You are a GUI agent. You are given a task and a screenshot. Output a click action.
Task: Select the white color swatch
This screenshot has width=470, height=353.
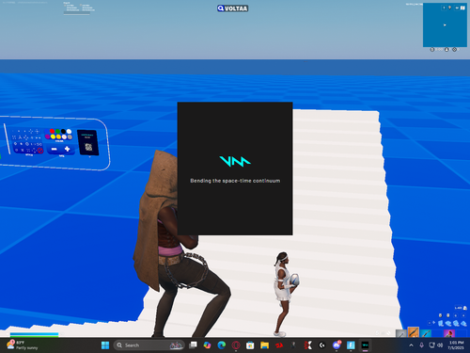tap(69, 132)
